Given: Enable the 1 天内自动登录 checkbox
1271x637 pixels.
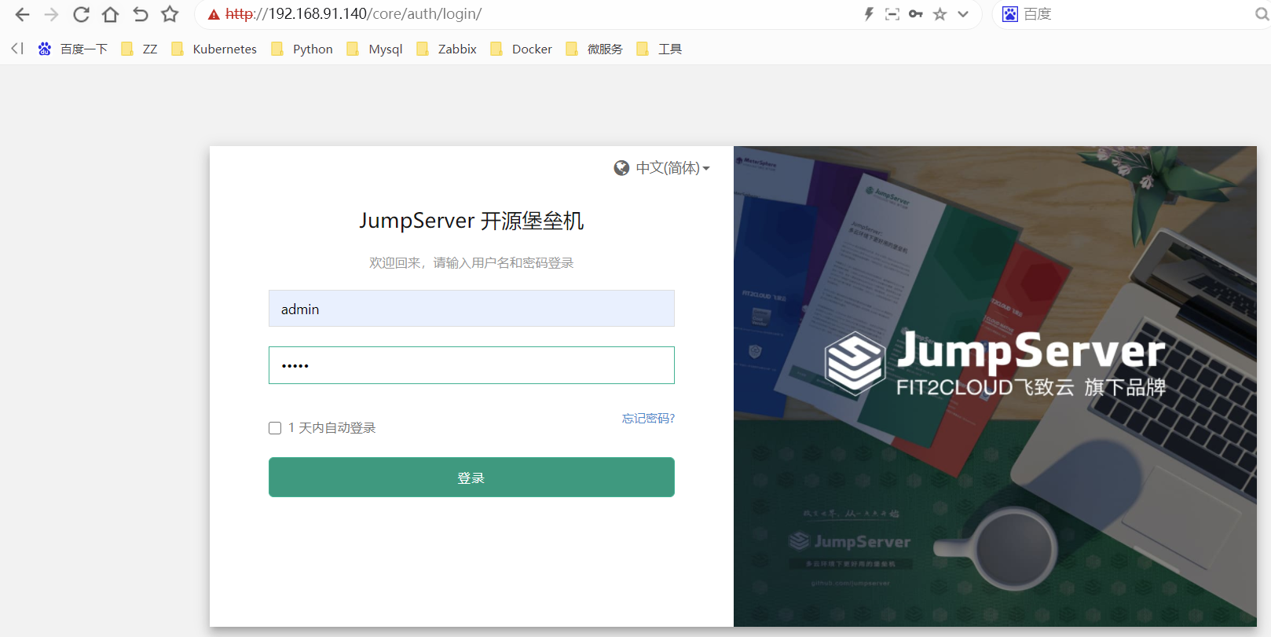Looking at the screenshot, I should pos(275,428).
